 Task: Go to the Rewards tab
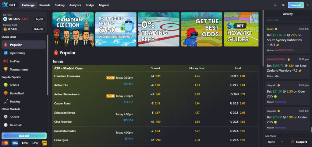(x=45, y=5)
